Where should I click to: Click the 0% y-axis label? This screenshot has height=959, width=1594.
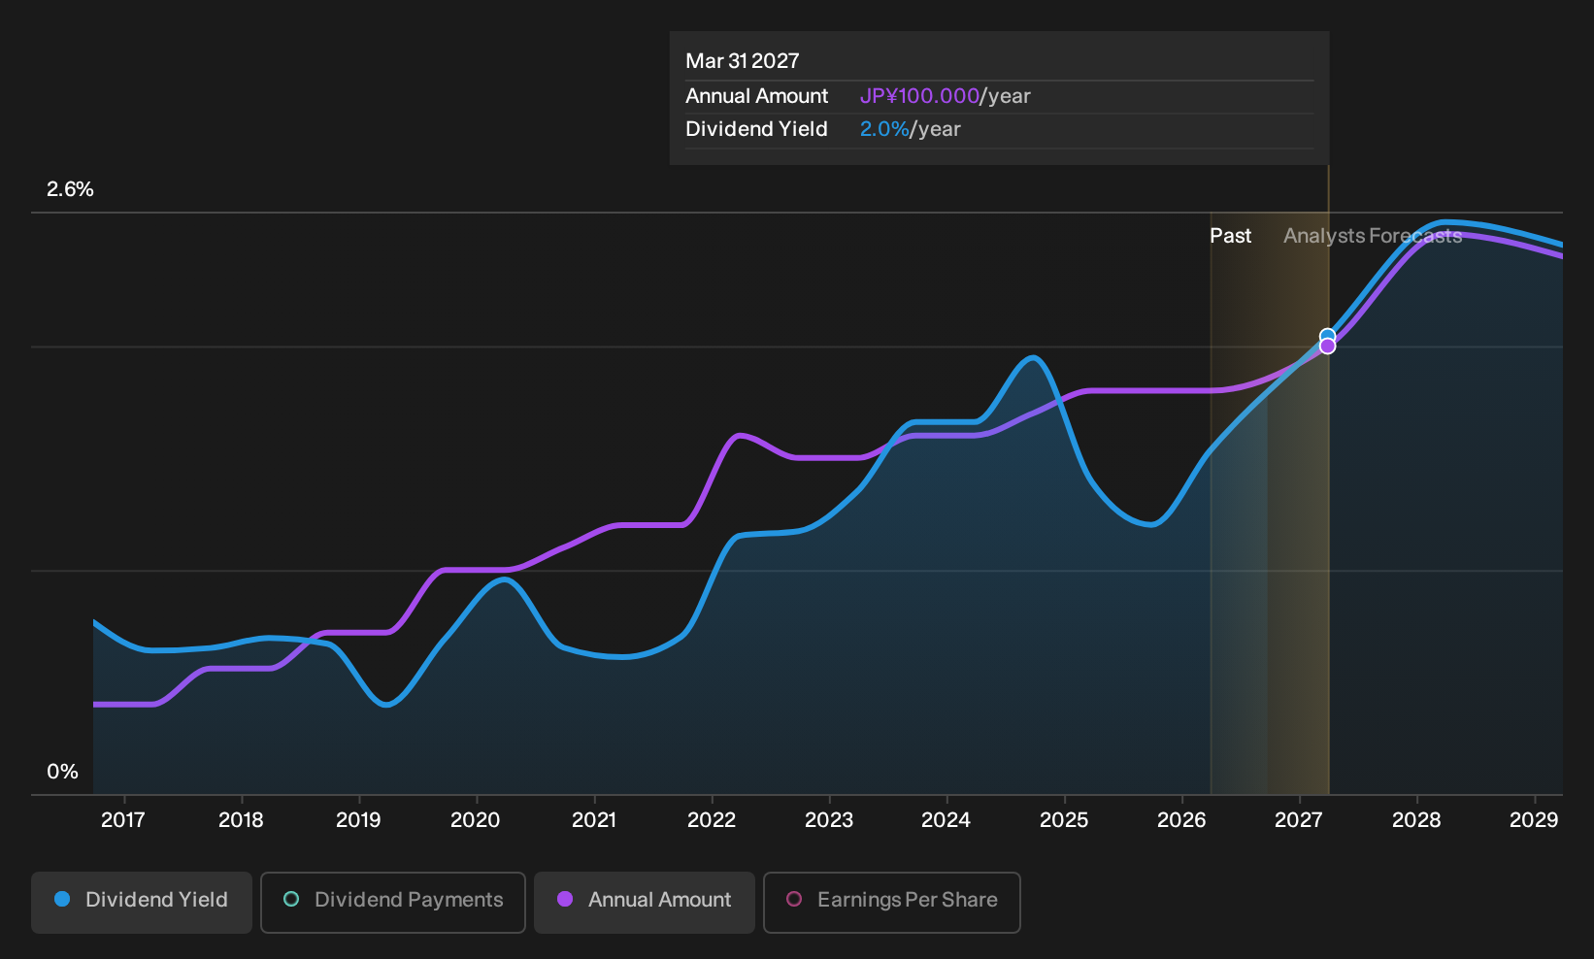tap(62, 772)
